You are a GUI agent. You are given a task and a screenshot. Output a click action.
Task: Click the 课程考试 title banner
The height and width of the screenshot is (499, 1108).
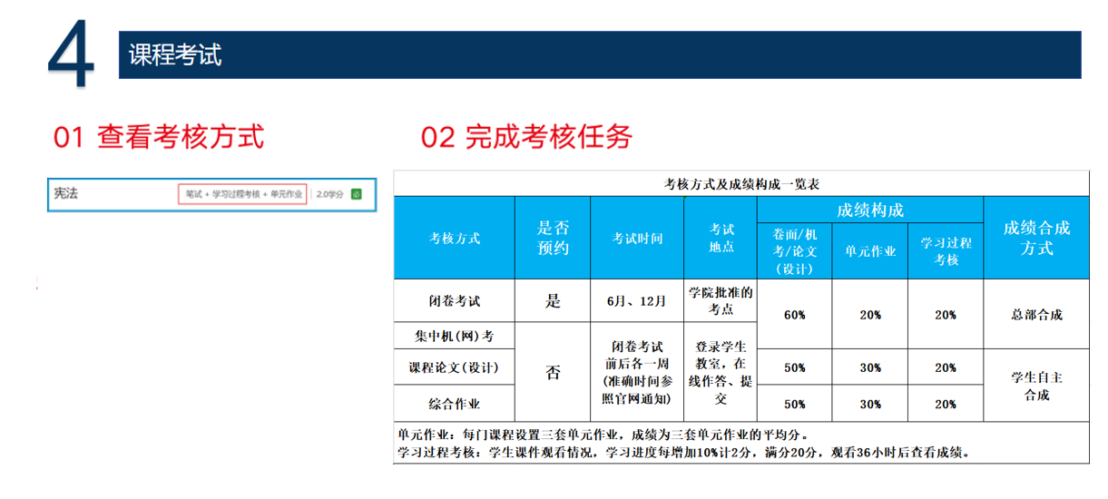[599, 55]
